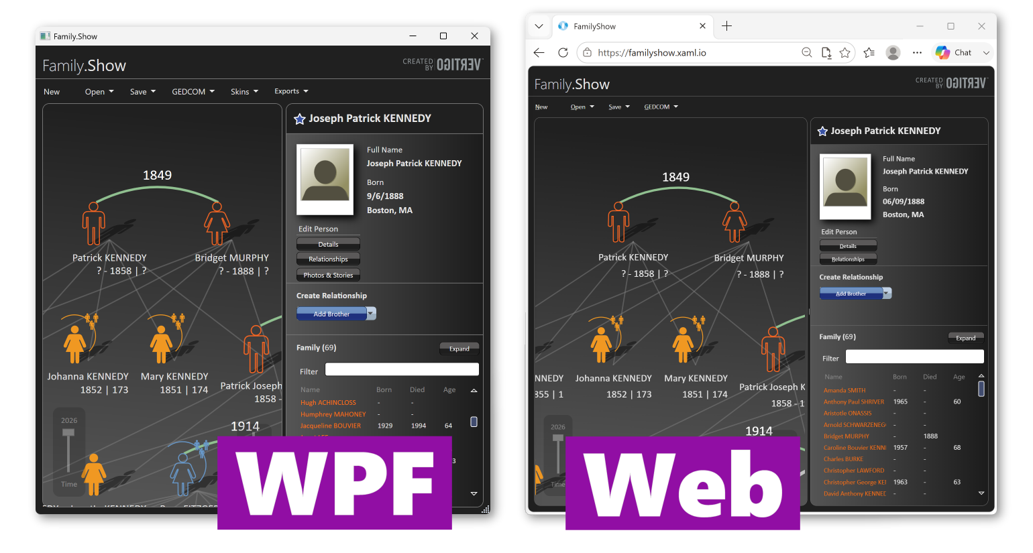Open the GEDCOM dropdown in WPF menu
This screenshot has width=1033, height=553.
coord(193,92)
